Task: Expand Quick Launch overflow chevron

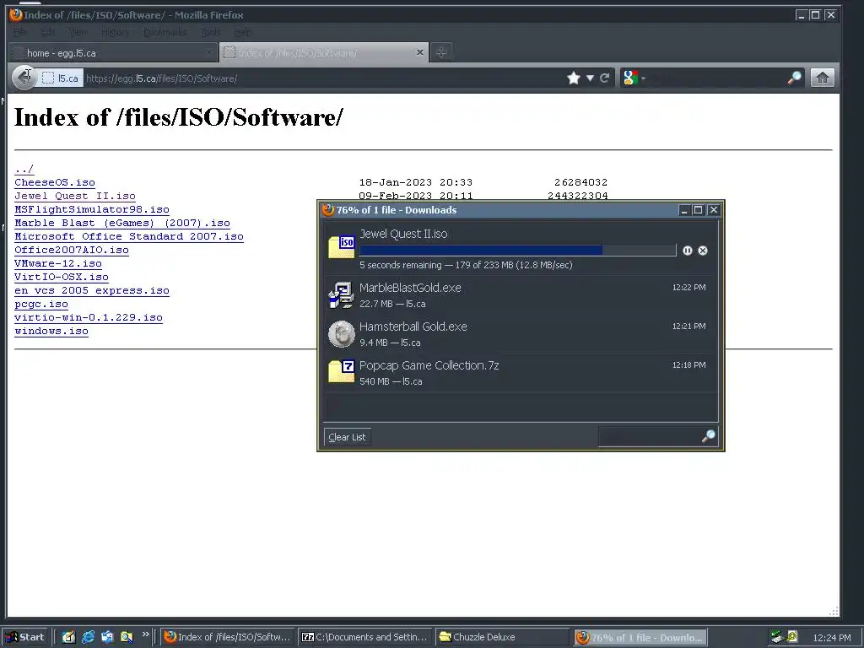Action: click(x=145, y=634)
